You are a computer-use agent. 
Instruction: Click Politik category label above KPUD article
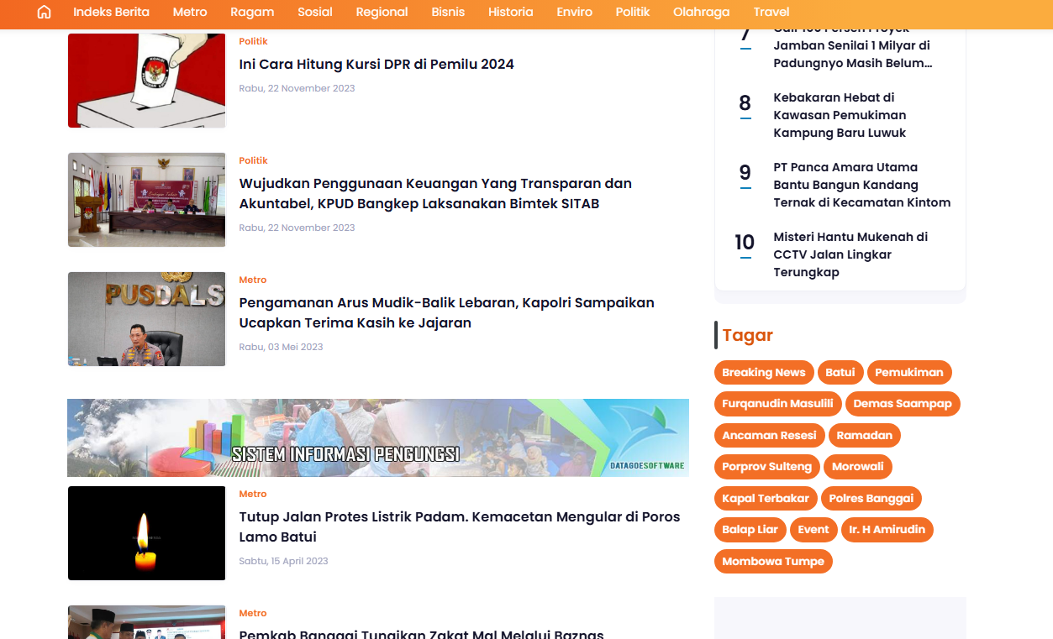point(253,160)
